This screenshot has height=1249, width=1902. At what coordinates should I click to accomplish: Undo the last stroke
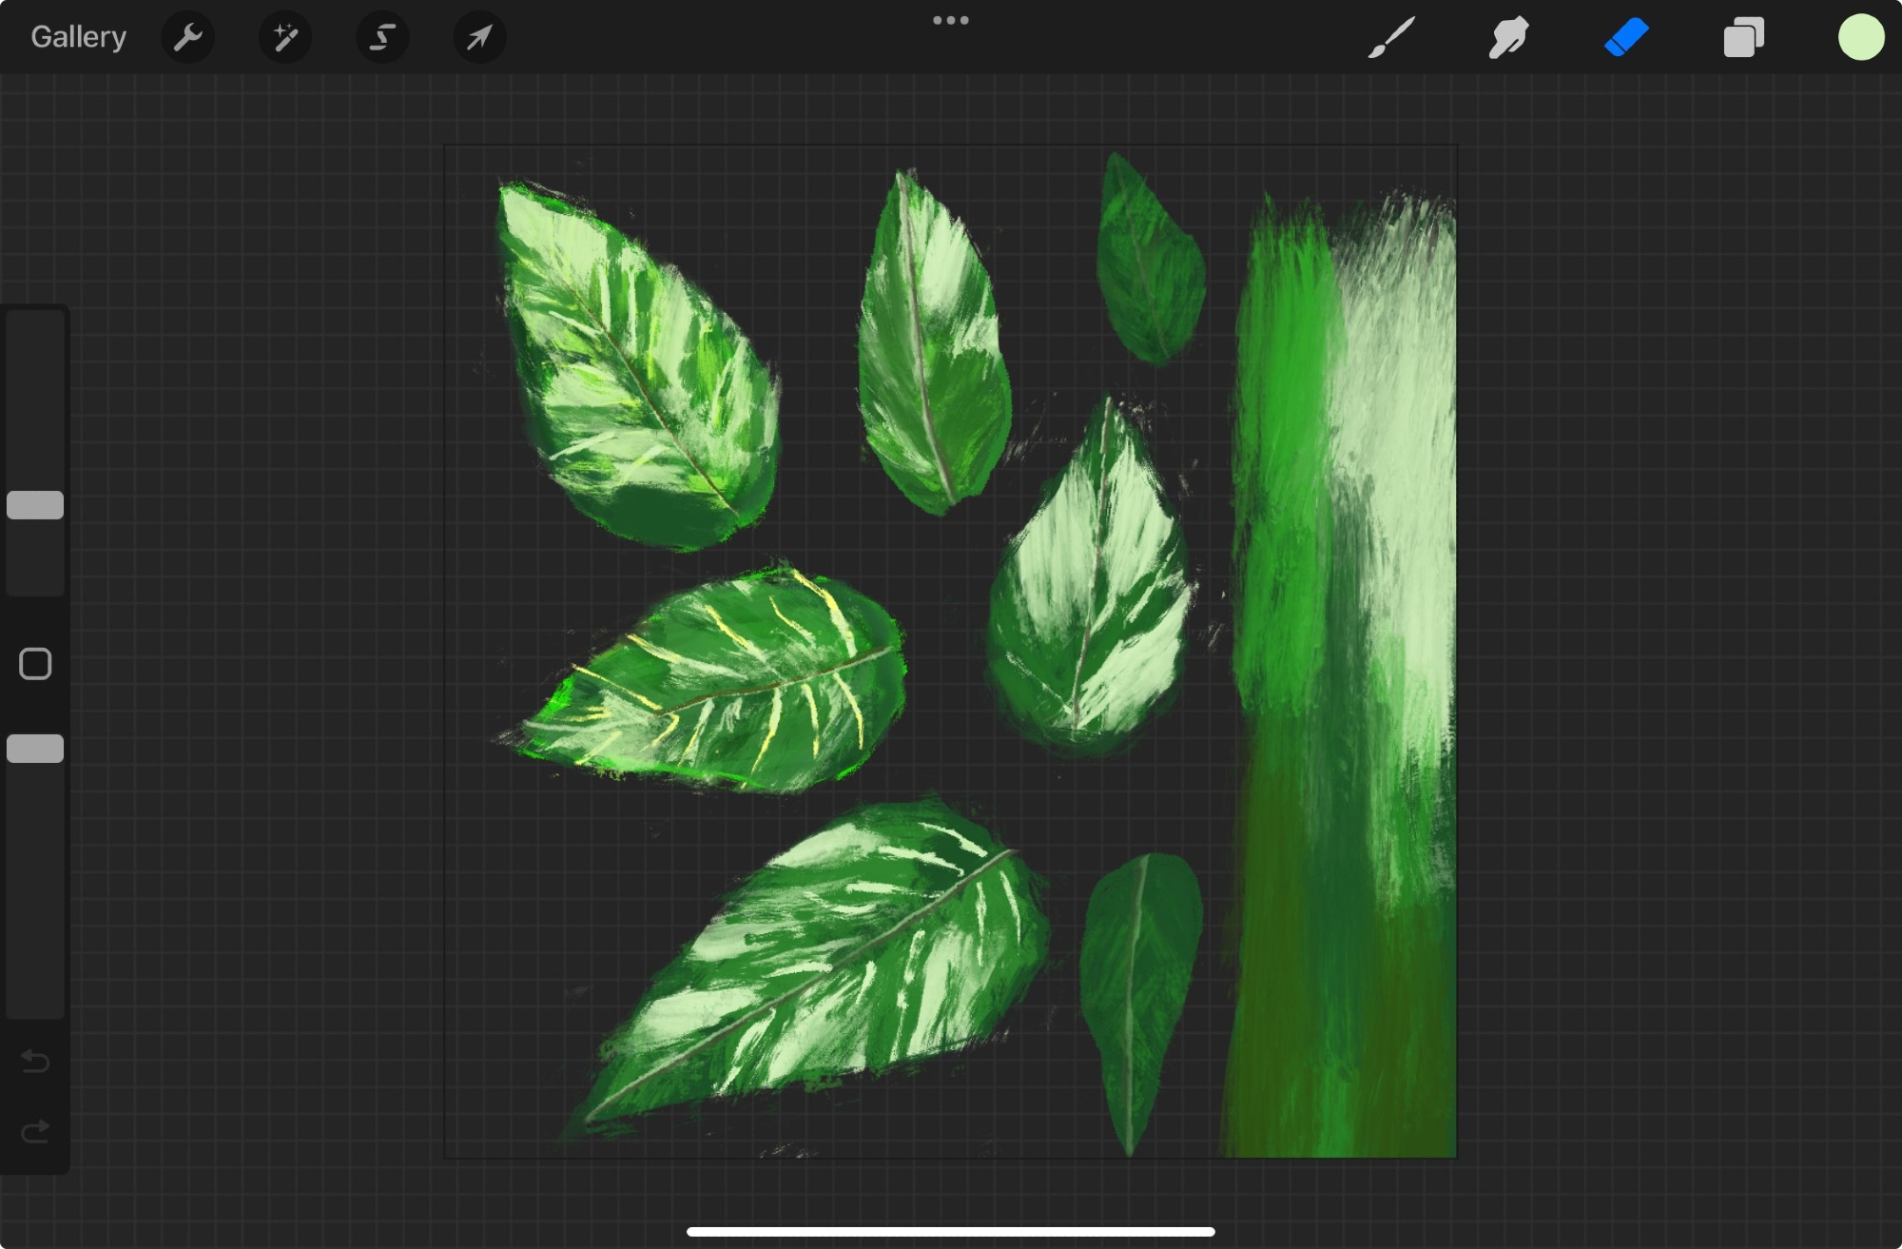(35, 1060)
